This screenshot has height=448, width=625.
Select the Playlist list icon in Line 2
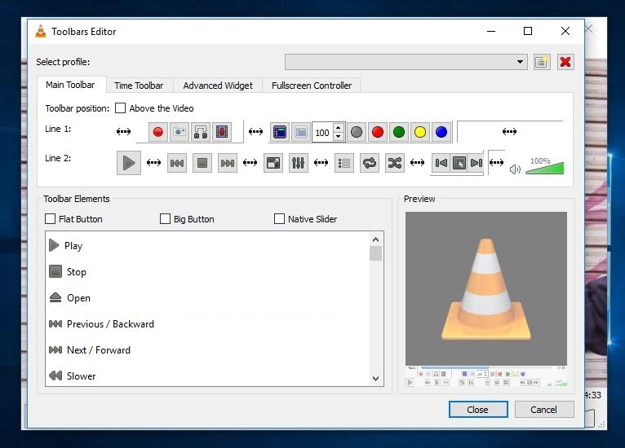tap(344, 163)
